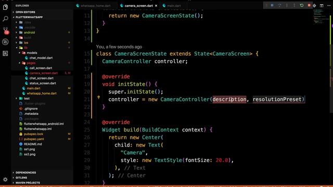Restart the debug session with the green arrow

[x=302, y=6]
